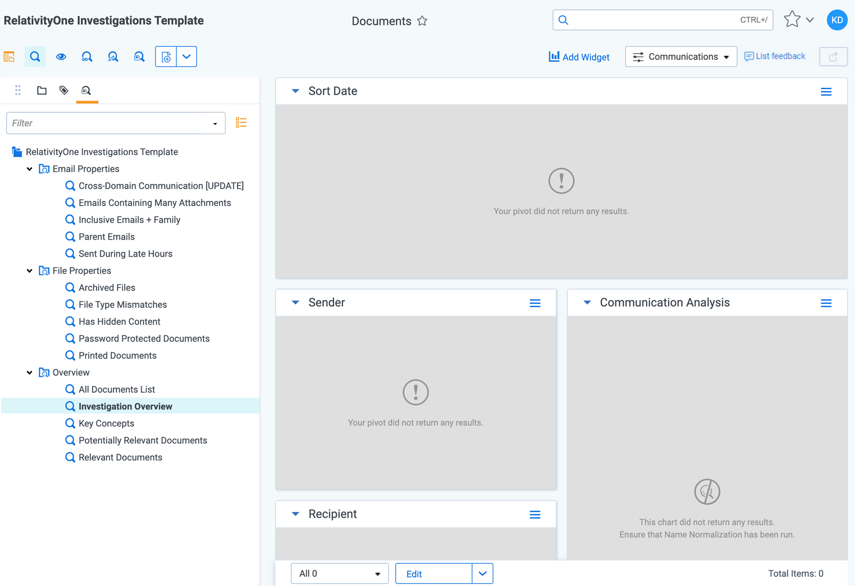
Task: Click the new document plus icon button
Action: pyautogui.click(x=166, y=57)
